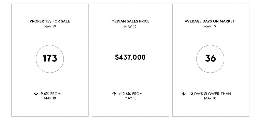Click May 19 under Average Days On Market
Viewport: 261px width, 128px height.
coord(210,27)
